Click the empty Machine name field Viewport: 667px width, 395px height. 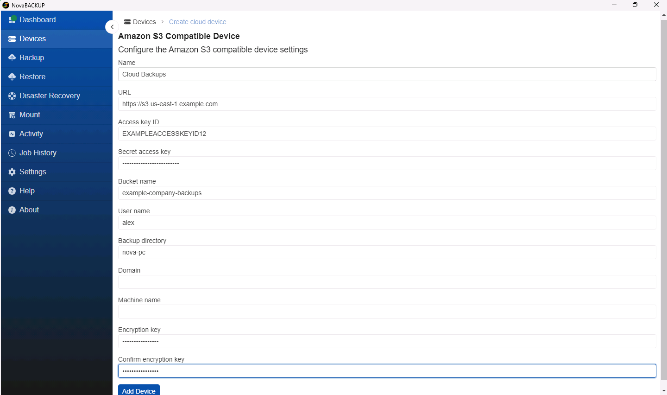387,312
